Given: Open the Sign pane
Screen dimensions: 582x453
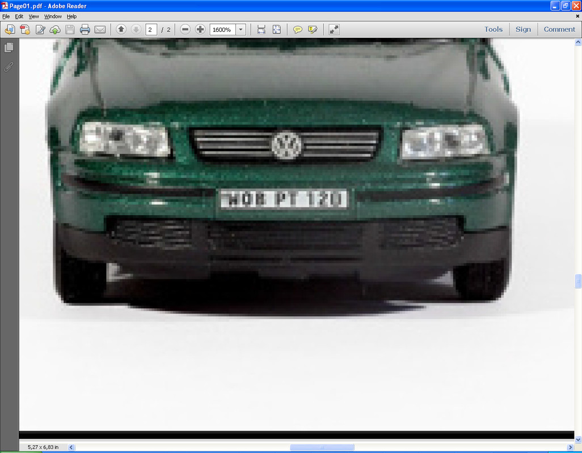Looking at the screenshot, I should click(523, 29).
